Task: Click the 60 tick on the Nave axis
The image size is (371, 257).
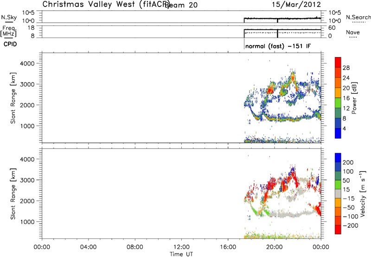Action: pos(332,28)
